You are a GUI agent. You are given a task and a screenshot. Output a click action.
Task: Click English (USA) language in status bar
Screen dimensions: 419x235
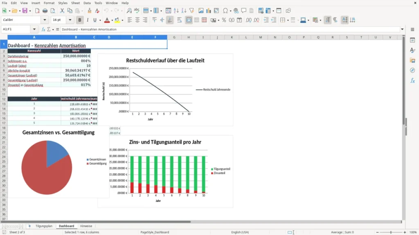coord(240,232)
